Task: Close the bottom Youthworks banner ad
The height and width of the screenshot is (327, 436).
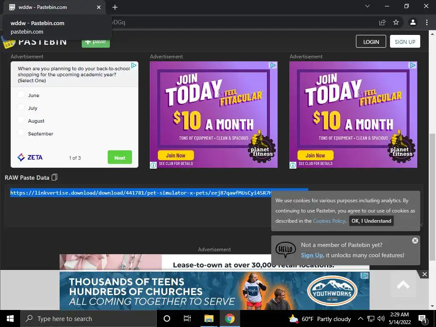Action: pos(425,275)
